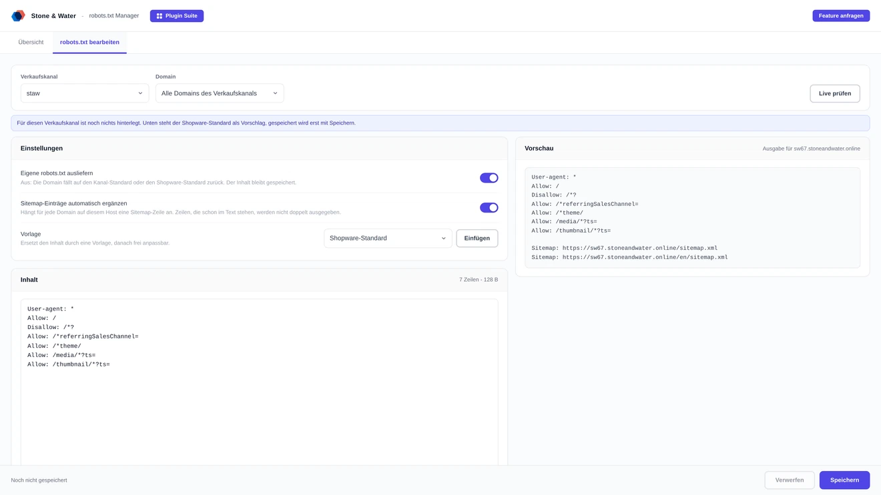Click the info notice about Shopware-Standard Vorschlag
Viewport: 881px width, 495px height.
pyautogui.click(x=441, y=123)
